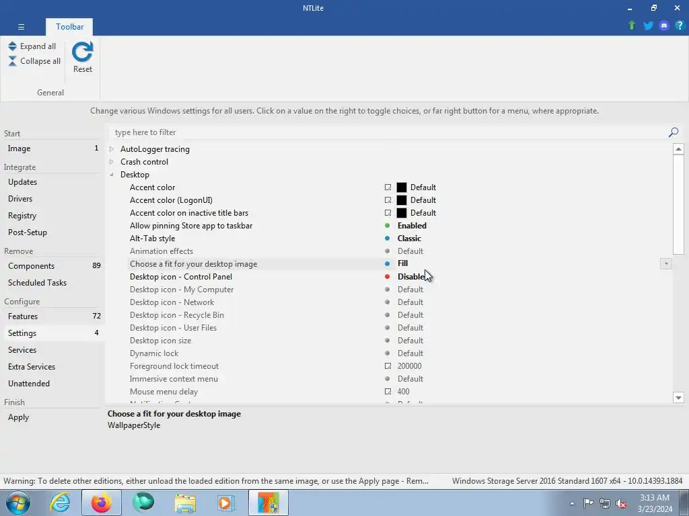Open the Twitter link icon
689x516 pixels.
pos(648,26)
